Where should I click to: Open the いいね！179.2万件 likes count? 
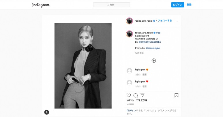(137, 100)
